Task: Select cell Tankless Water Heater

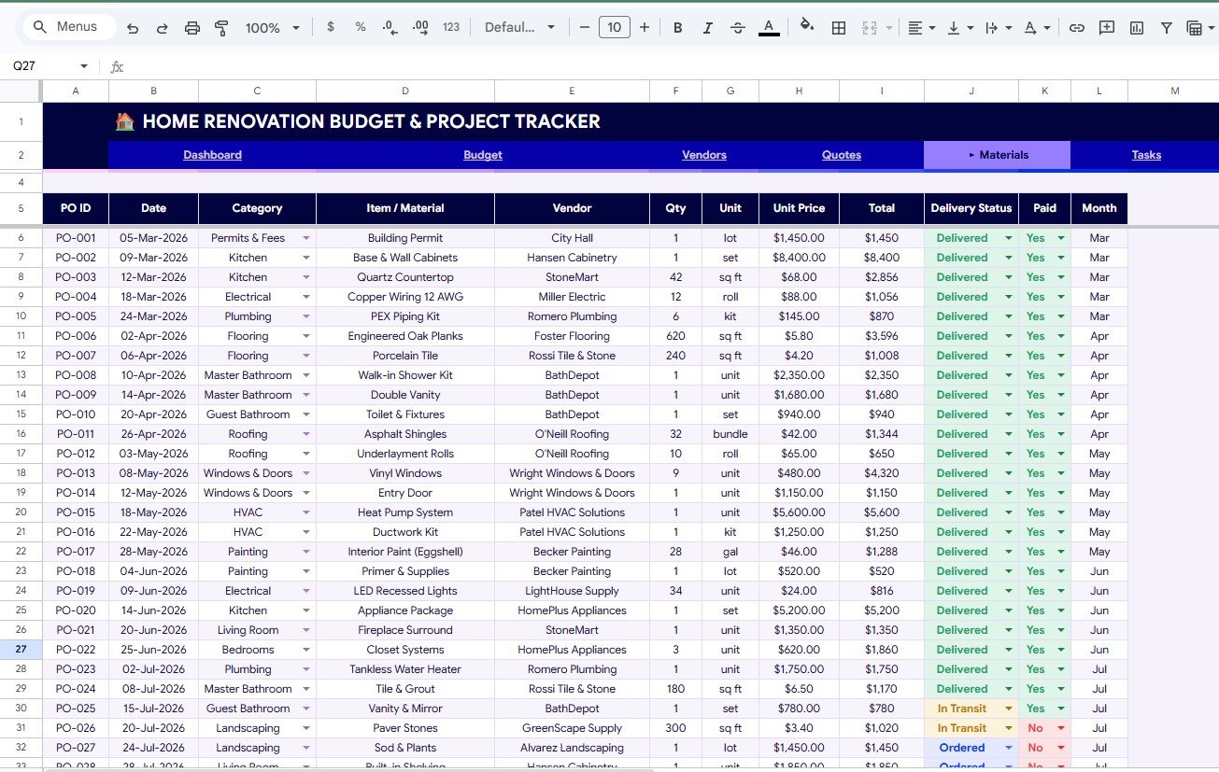Action: tap(405, 669)
